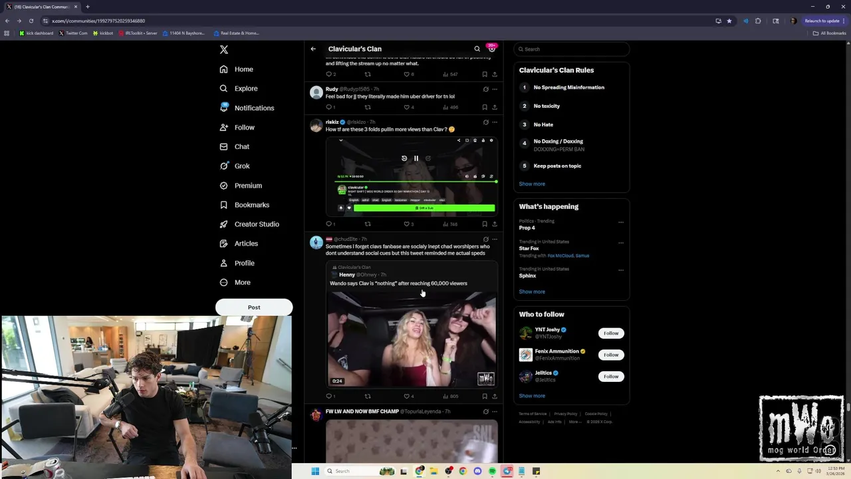
Task: Open Grok in the sidebar
Action: (234, 166)
